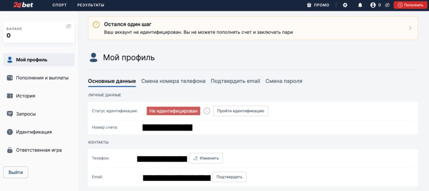Open notifications bell icon
Viewport: 429px width, 191px height.
[x=360, y=5]
